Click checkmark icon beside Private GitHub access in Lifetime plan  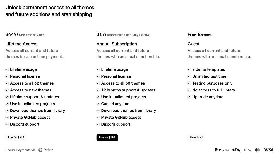coord(7,118)
